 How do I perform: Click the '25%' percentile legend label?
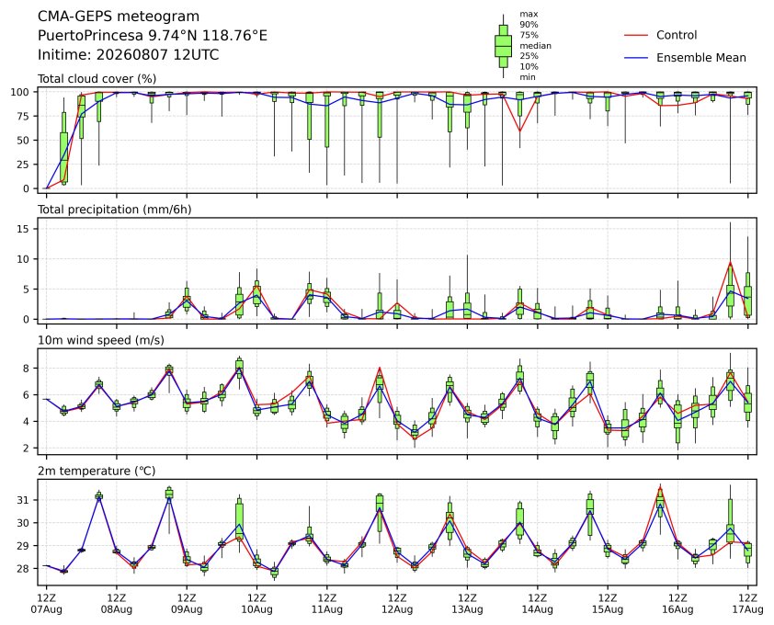529,56
